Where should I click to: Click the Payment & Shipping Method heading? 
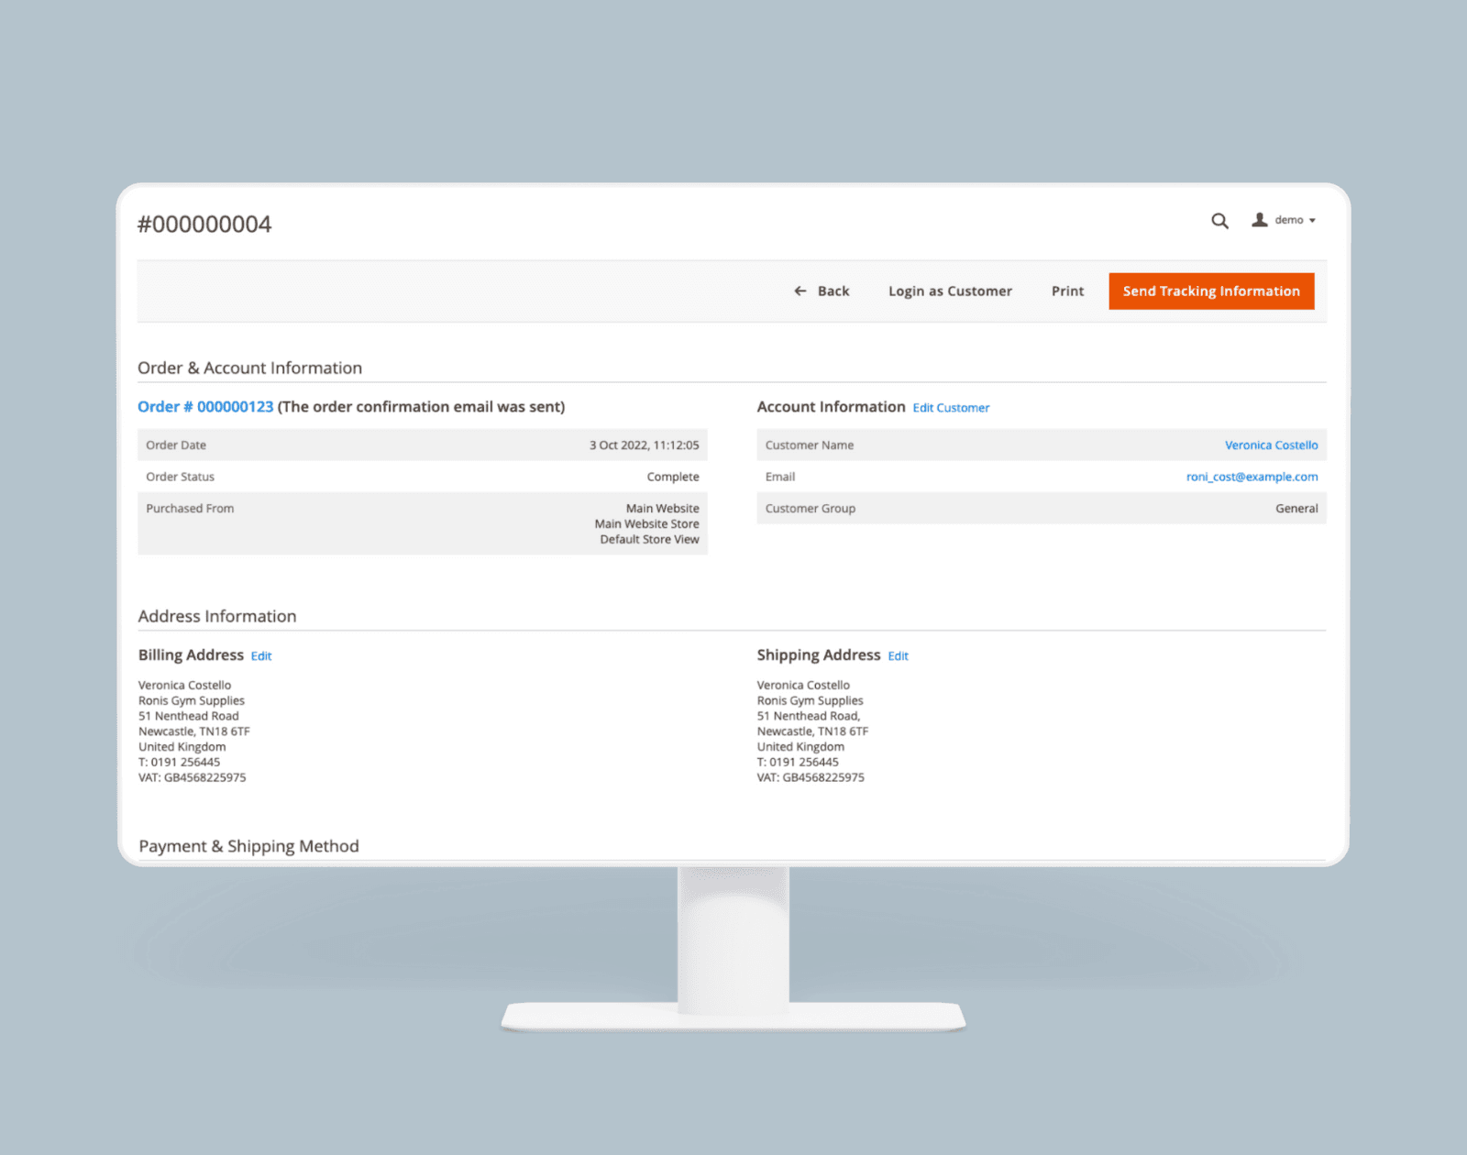pos(248,846)
